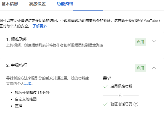The width and height of the screenshot is (164, 113).
Task: Click the 1. 标准功能 heading
Action: 17,39
